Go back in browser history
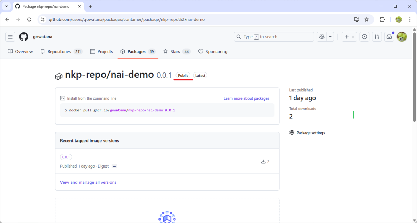417x223 pixels. 7,19
